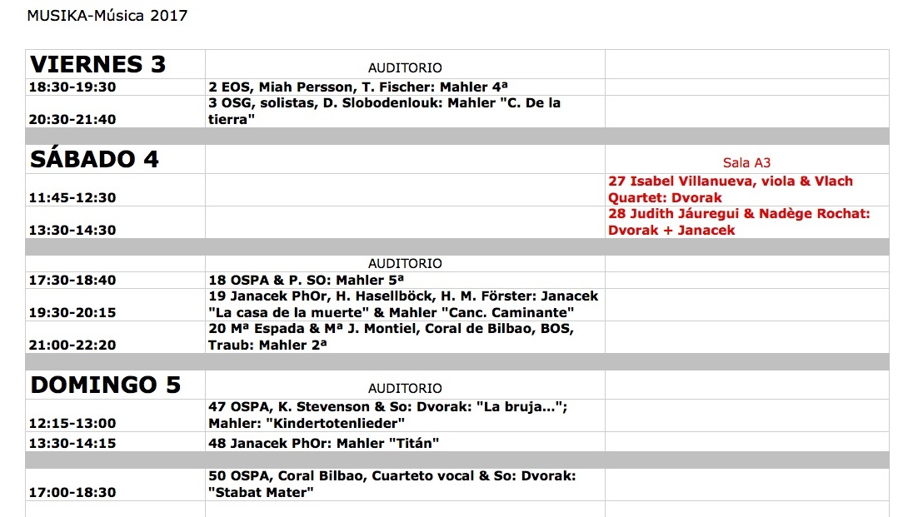
Task: Select the 18:30-19:30 time slot cell
Action: [72, 87]
